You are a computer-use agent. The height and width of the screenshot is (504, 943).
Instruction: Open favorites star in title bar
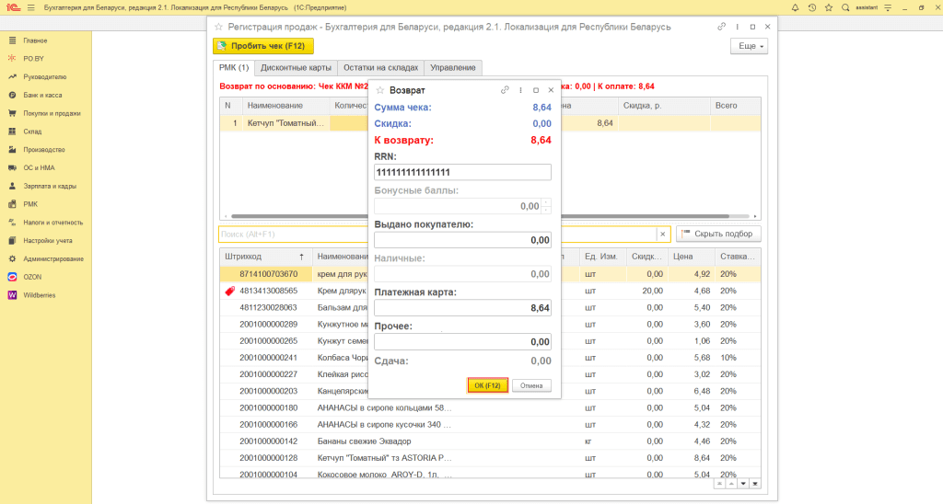tap(829, 7)
